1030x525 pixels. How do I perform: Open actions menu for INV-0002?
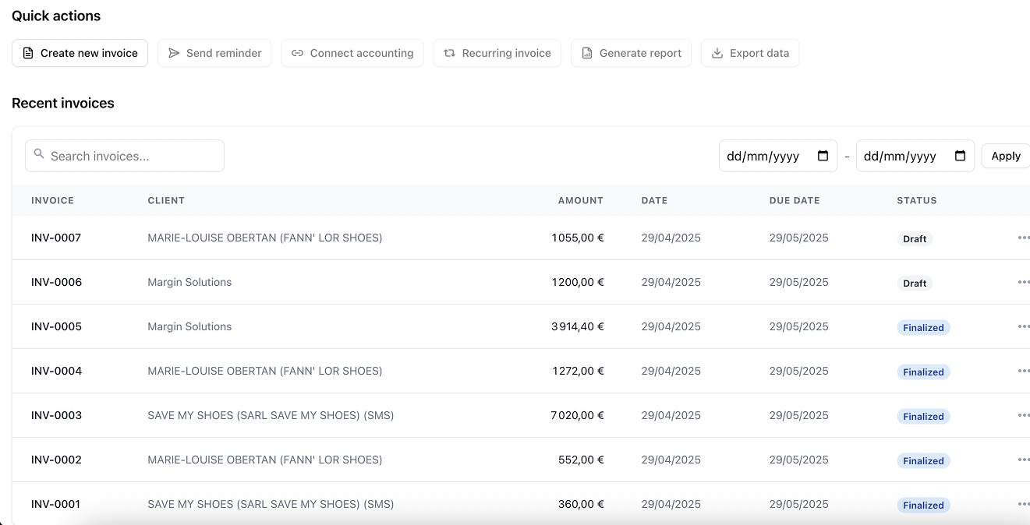click(1024, 460)
